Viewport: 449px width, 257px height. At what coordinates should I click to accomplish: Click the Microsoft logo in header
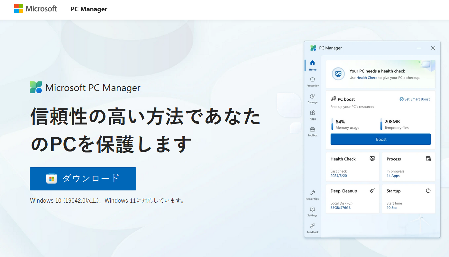click(35, 9)
